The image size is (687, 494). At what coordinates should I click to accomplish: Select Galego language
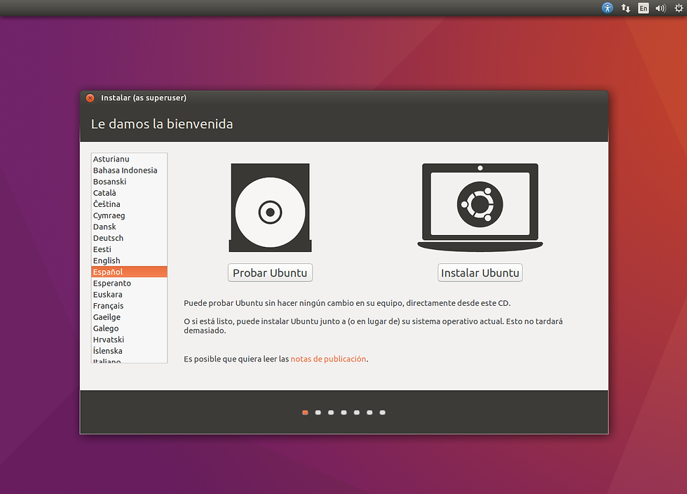129,328
